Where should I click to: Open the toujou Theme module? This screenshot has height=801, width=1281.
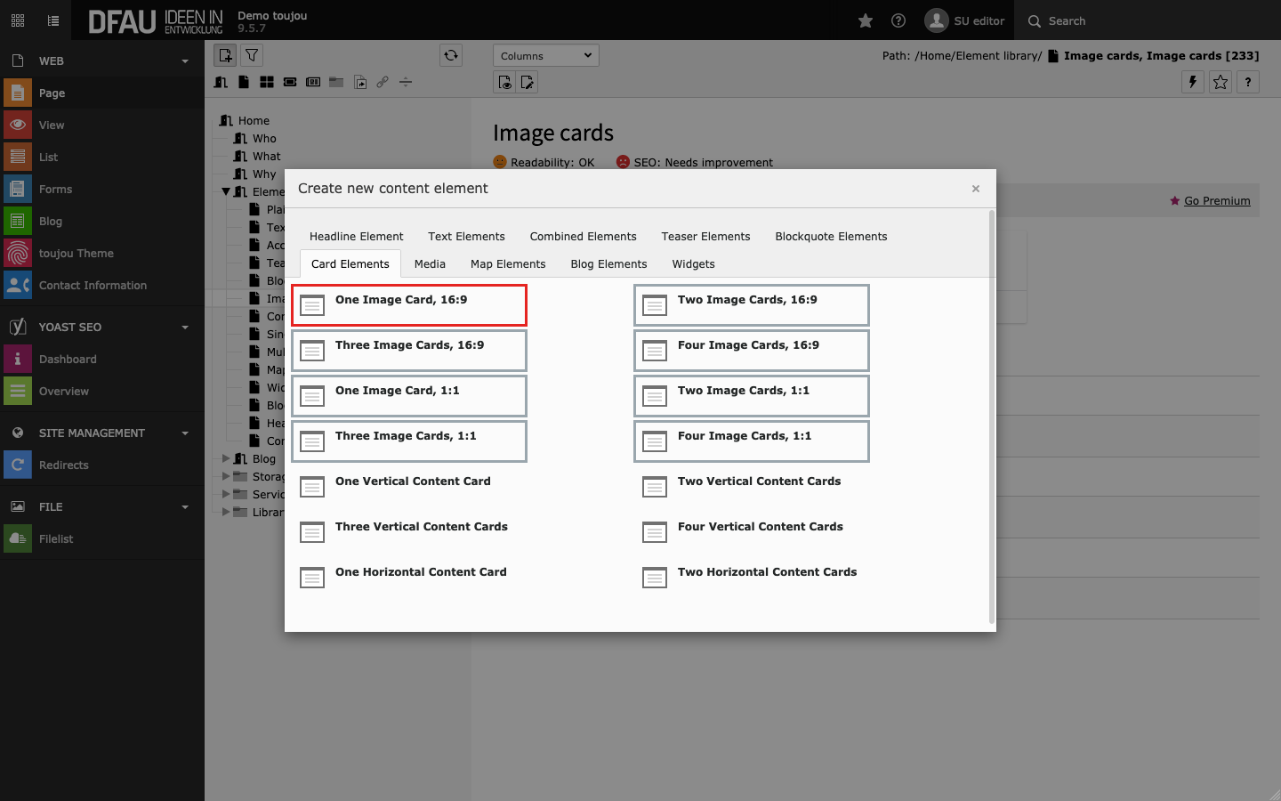[x=76, y=254]
